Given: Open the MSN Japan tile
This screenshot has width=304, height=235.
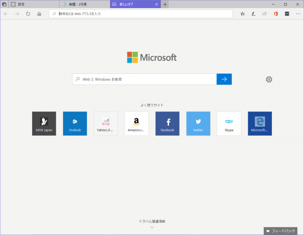Looking at the screenshot, I should 44,124.
